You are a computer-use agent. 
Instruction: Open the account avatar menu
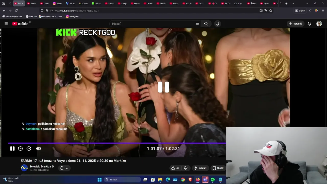[319, 24]
